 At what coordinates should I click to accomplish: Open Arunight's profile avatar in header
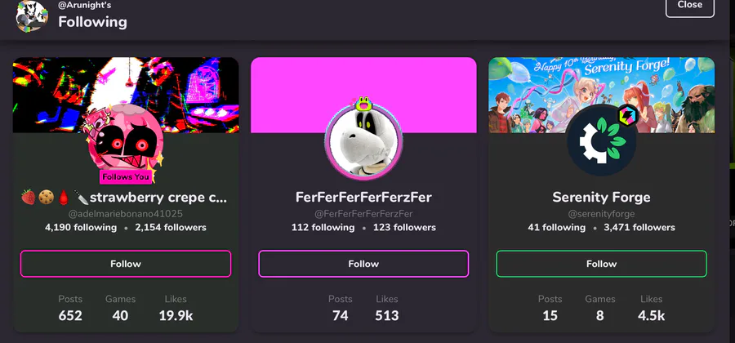point(32,16)
